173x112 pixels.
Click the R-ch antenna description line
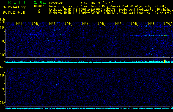click(x=109, y=13)
